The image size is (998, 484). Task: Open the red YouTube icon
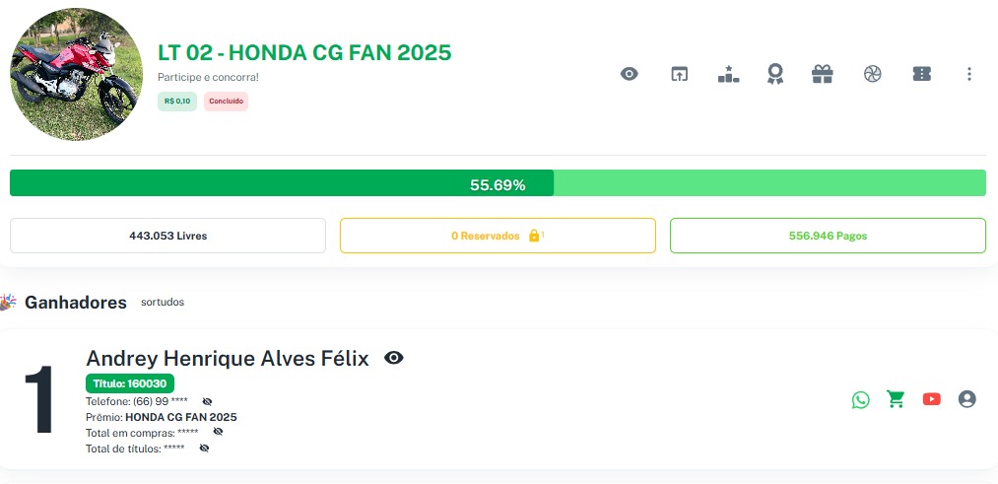tap(931, 399)
